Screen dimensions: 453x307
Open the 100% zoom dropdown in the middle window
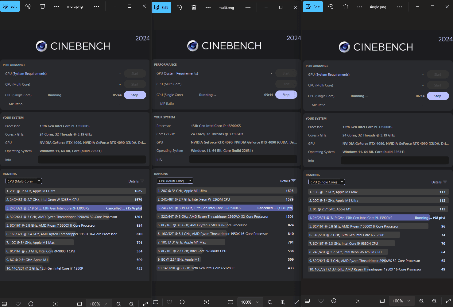tap(250, 302)
